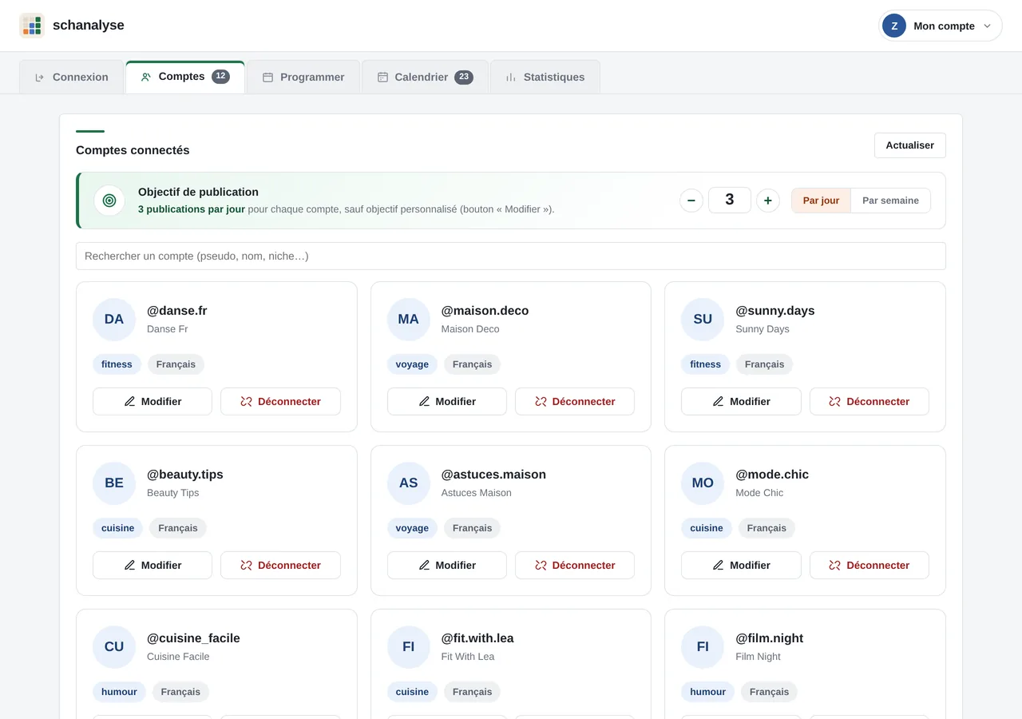Image resolution: width=1022 pixels, height=719 pixels.
Task: Click the Comptes connectés heading
Action: 133,150
